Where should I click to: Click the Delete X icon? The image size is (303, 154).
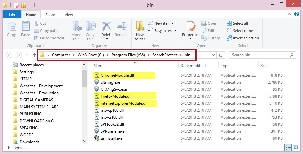107,26
